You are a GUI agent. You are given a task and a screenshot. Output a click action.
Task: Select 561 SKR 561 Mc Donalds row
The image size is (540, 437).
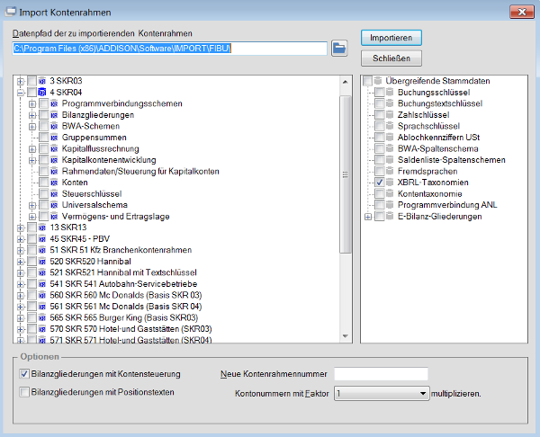126,307
